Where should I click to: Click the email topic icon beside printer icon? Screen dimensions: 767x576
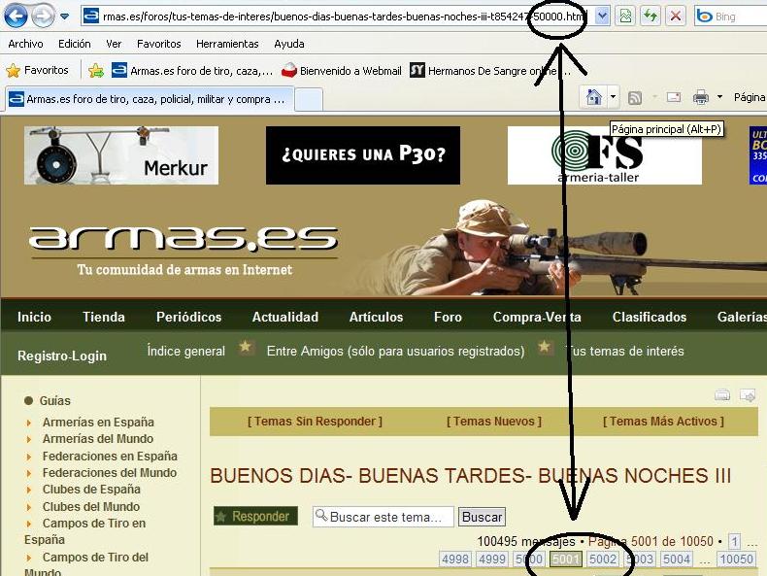[x=748, y=395]
